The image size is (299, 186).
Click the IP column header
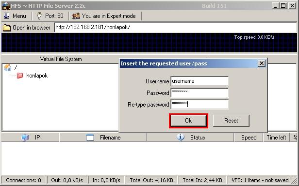30,138
